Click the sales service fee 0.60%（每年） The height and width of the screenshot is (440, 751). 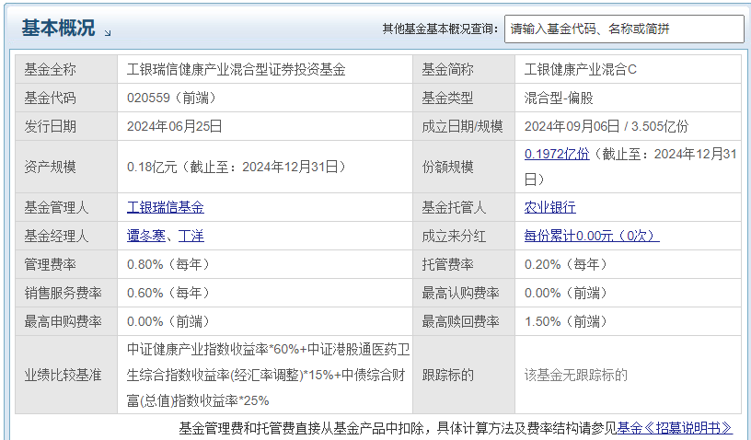coord(168,293)
